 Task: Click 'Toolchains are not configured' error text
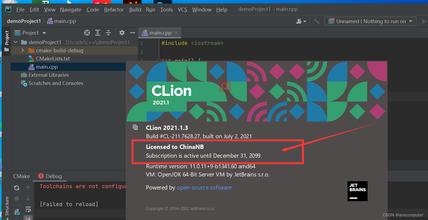pos(83,186)
